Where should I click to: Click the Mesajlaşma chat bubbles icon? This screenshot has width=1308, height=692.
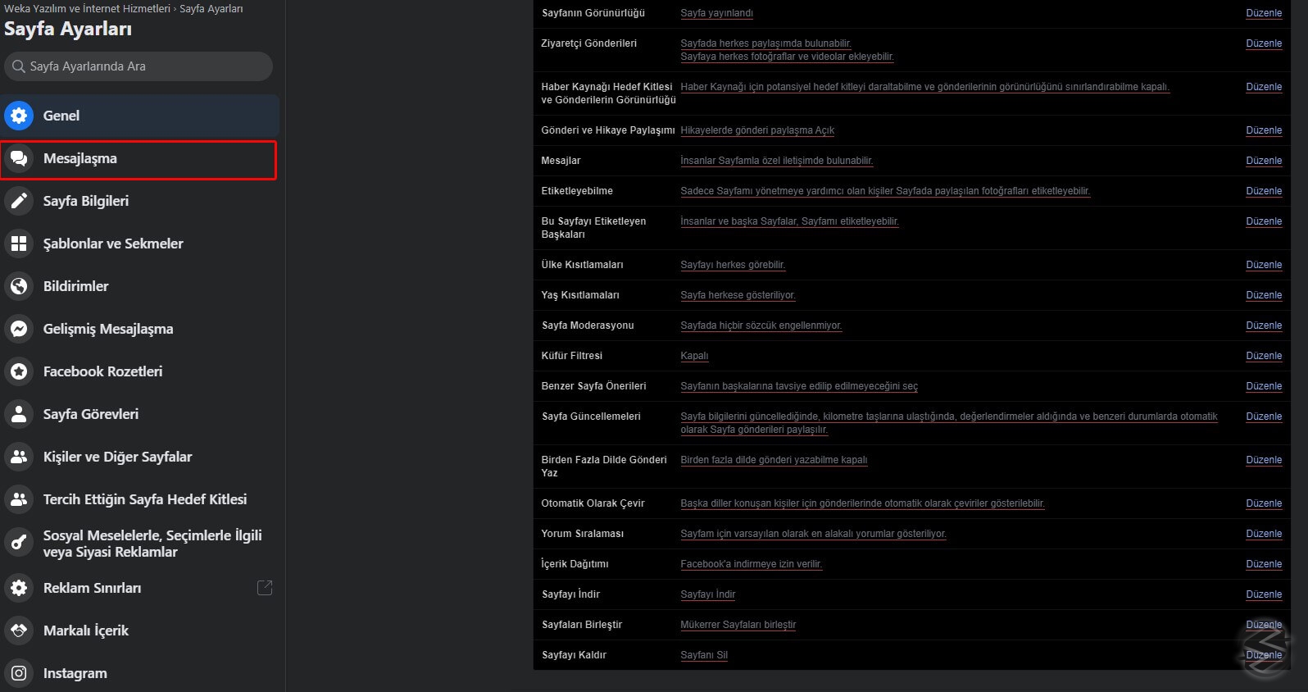pyautogui.click(x=19, y=159)
